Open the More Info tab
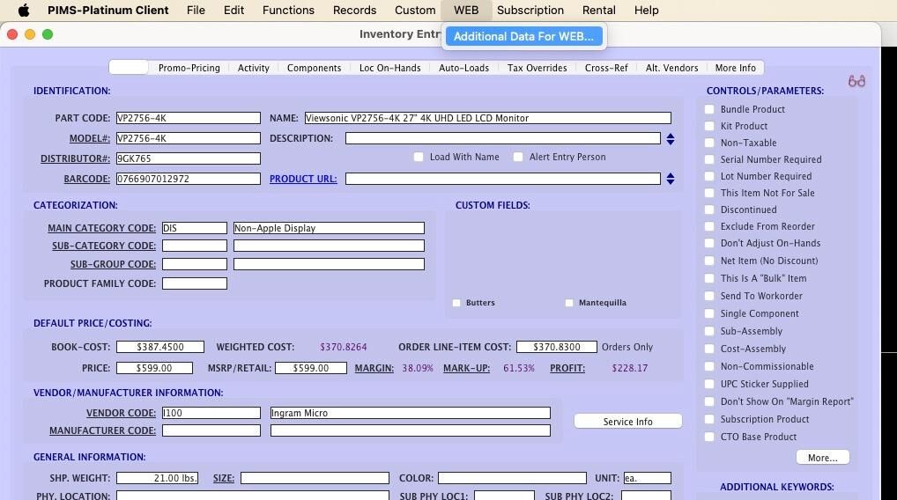 click(736, 68)
